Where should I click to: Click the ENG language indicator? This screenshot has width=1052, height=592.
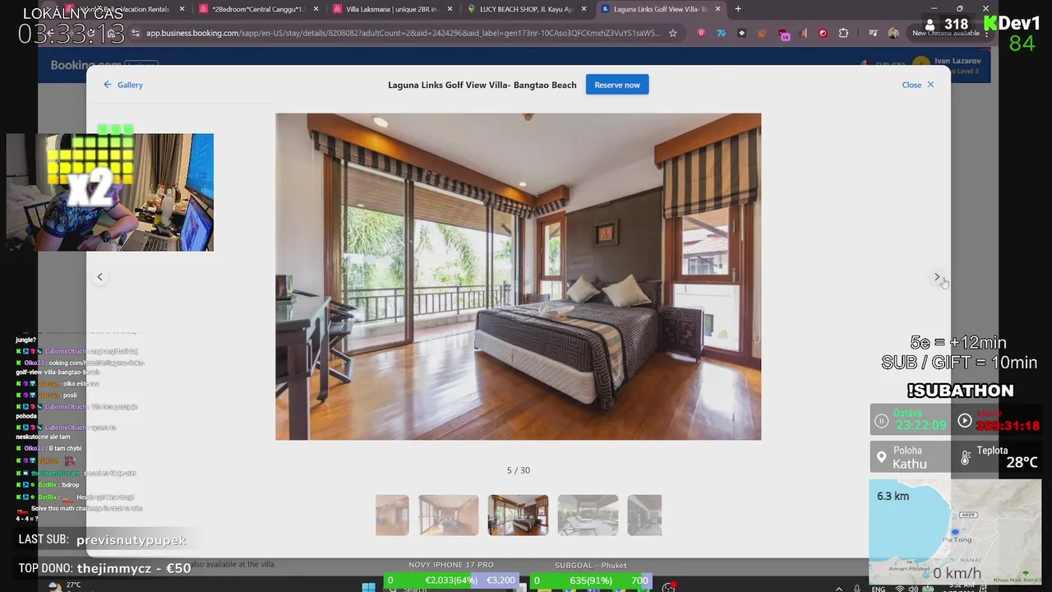pos(879,589)
